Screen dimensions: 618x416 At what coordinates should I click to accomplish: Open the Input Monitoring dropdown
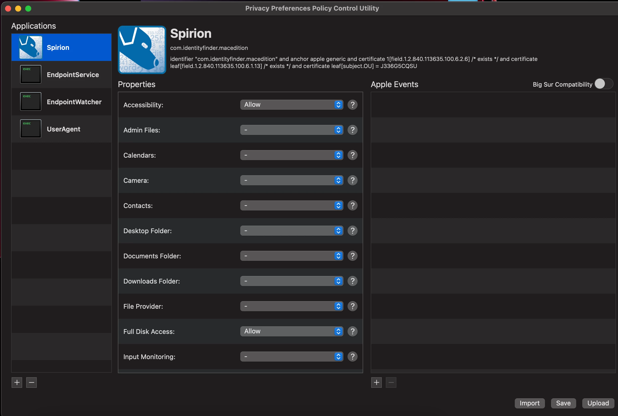[292, 357]
